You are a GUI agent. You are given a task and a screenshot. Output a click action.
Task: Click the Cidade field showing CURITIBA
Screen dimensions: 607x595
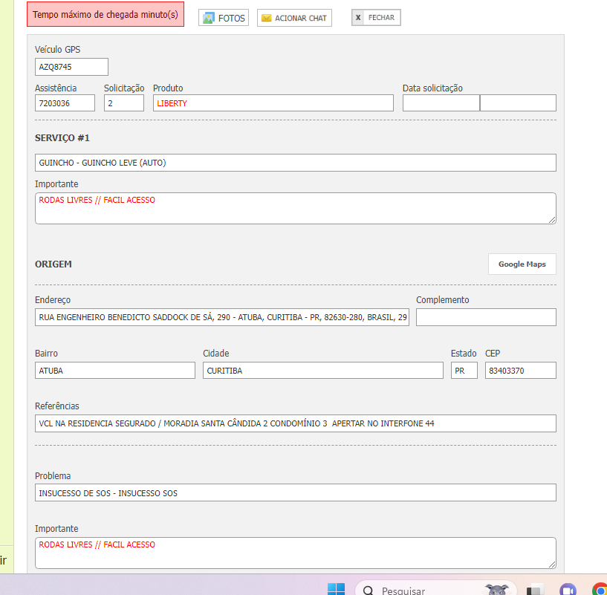pos(322,370)
